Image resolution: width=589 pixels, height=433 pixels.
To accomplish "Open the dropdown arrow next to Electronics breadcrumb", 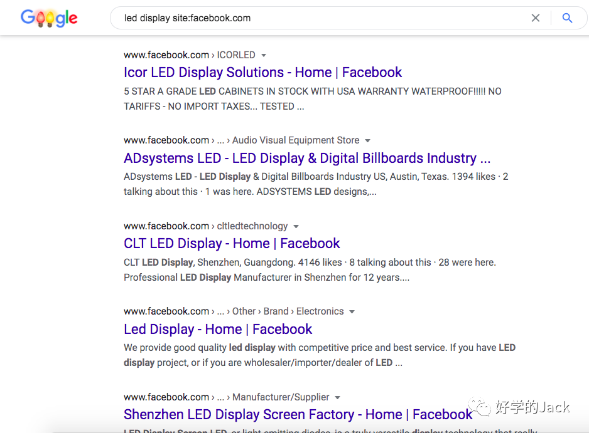I will click(x=352, y=311).
